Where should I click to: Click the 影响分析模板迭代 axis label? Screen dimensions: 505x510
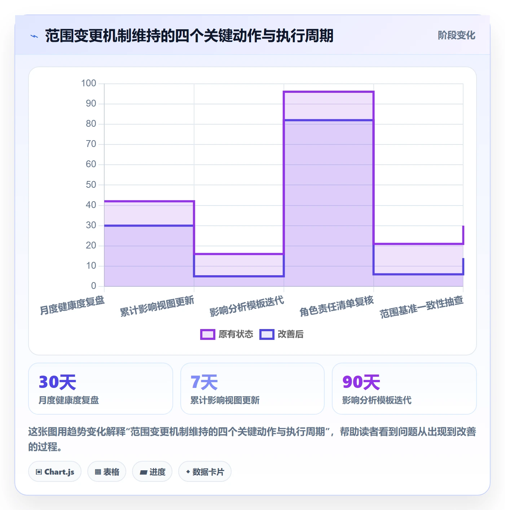(247, 306)
